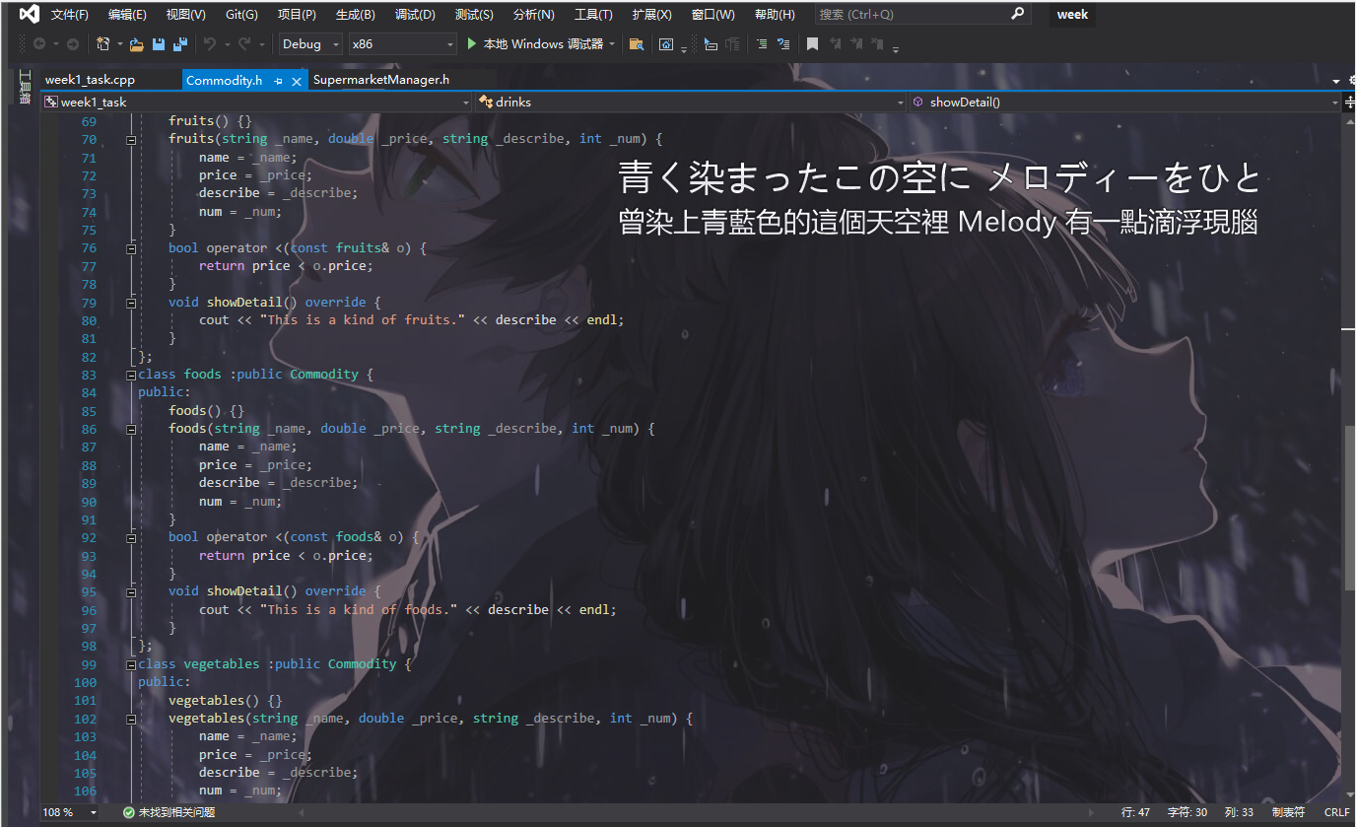Click the Visual Studio logo icon
Viewport: 1356px width, 827px height.
[30, 14]
